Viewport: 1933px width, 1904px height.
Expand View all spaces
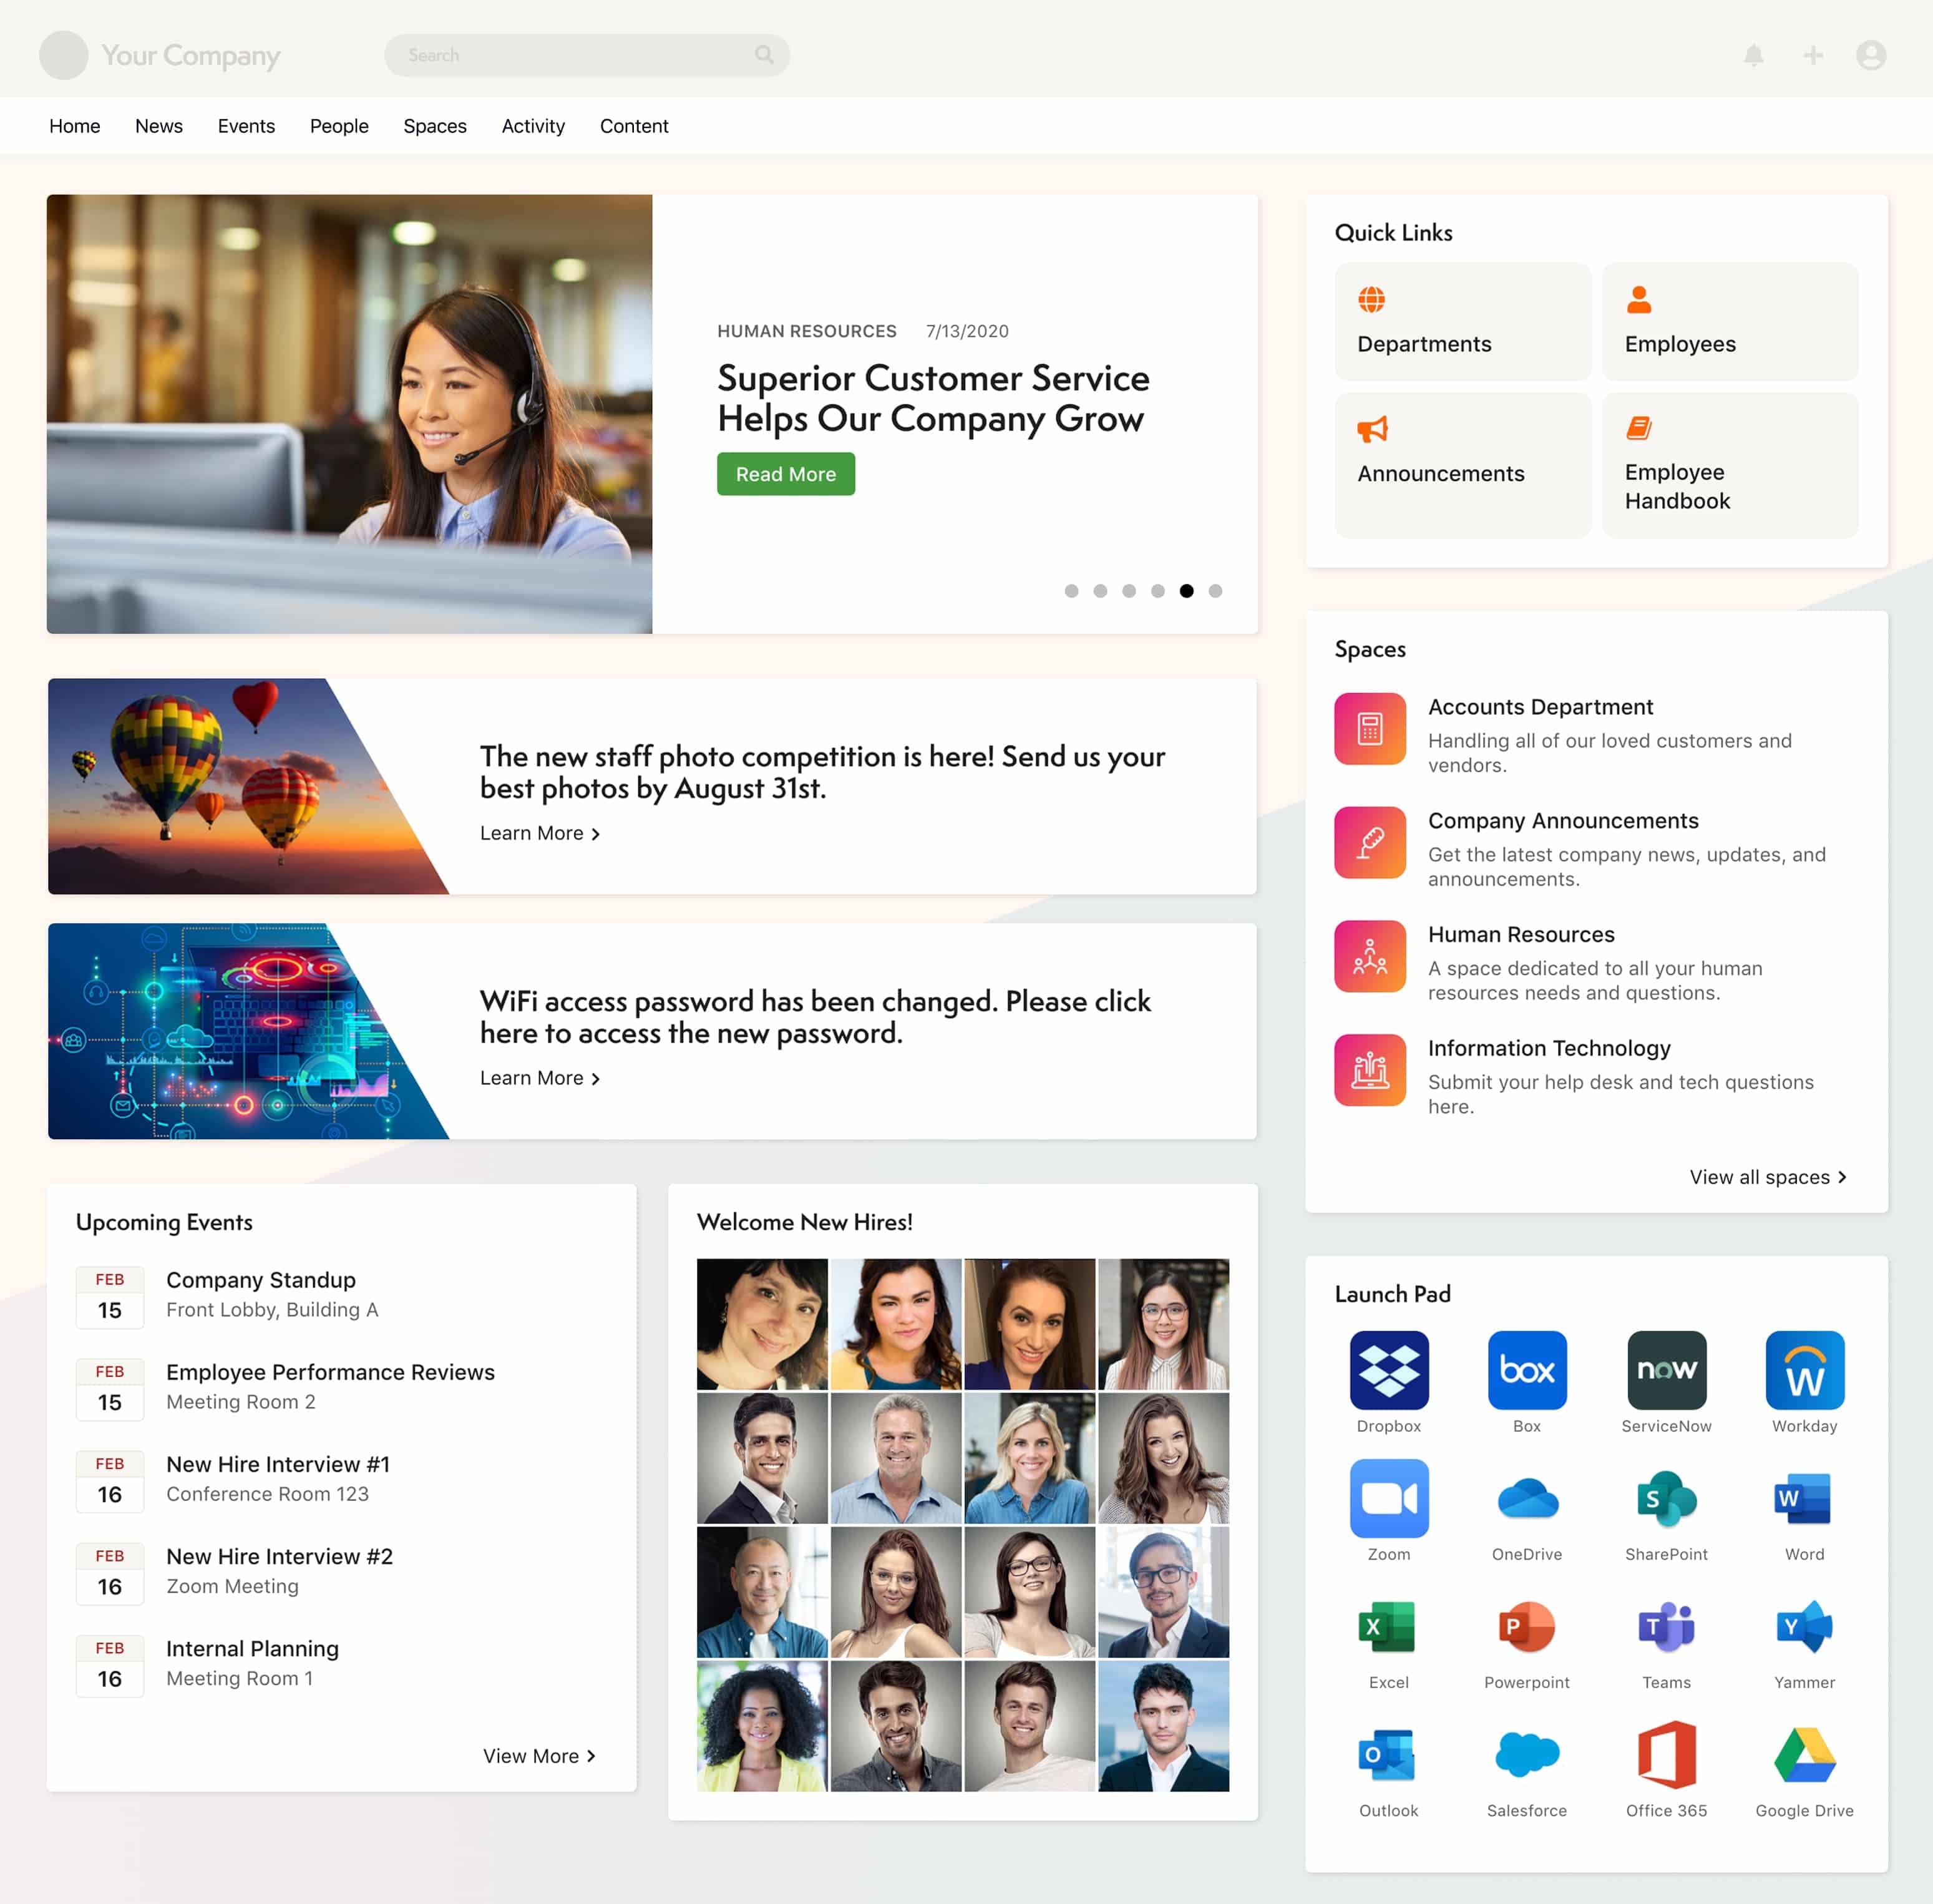tap(1767, 1177)
